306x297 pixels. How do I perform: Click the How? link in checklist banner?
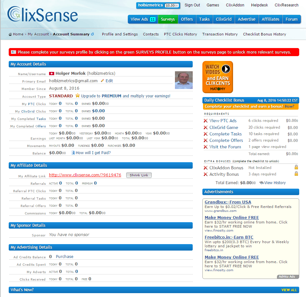point(289,106)
